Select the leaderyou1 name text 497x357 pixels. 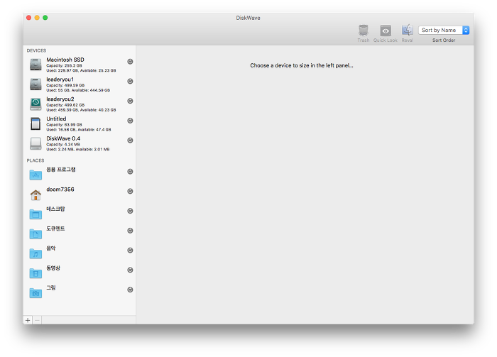pos(60,79)
